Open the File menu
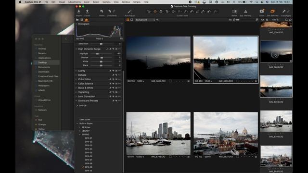The width and height of the screenshot is (308, 173). click(46, 2)
